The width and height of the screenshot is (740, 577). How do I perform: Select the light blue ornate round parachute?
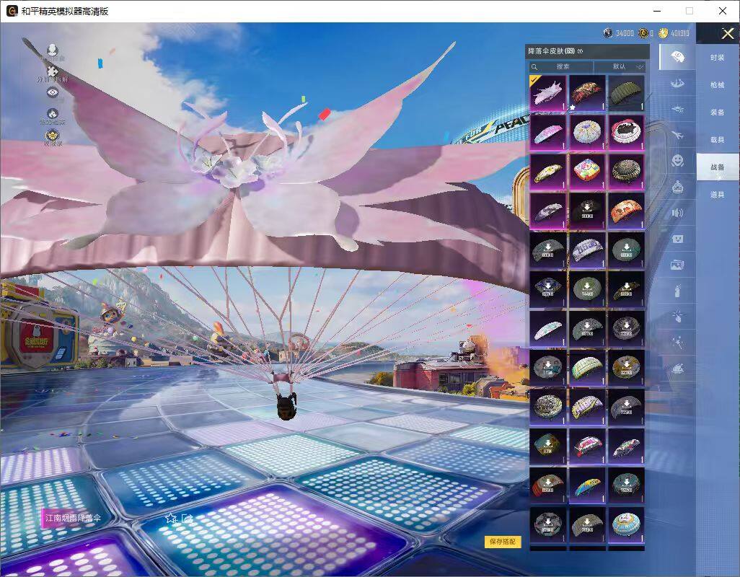[626, 524]
